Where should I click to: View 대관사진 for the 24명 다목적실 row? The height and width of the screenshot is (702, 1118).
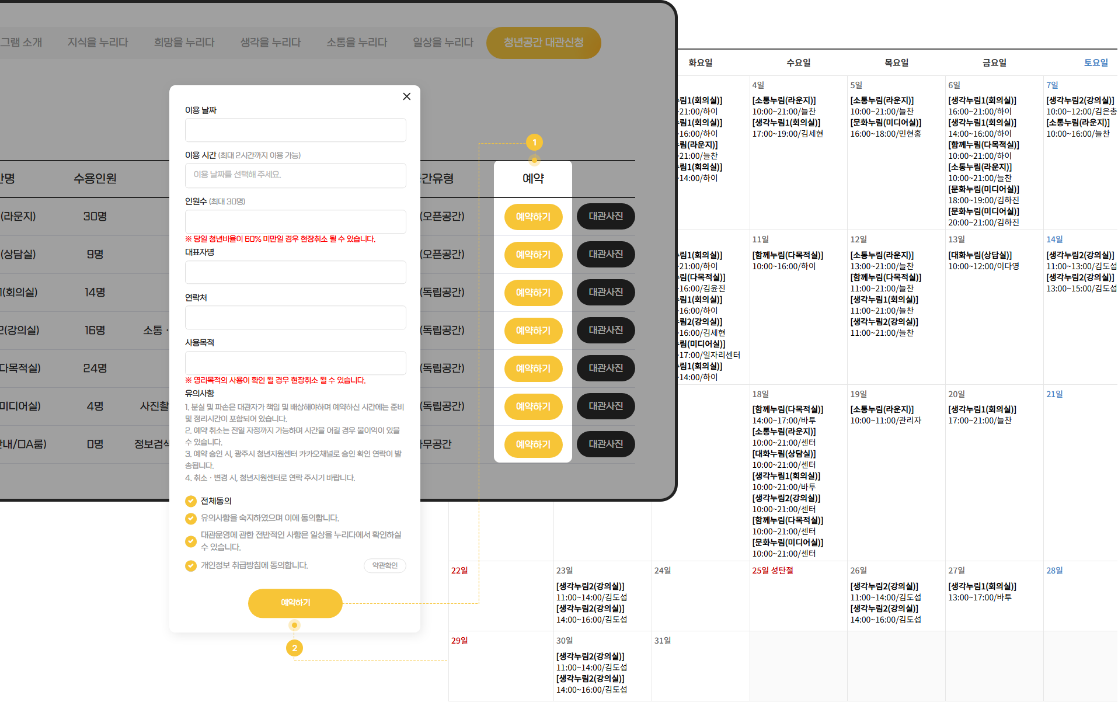[x=606, y=368]
